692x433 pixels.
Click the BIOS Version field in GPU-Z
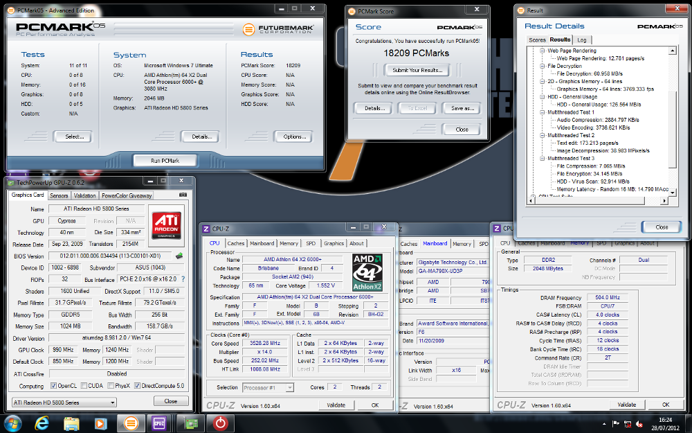111,256
